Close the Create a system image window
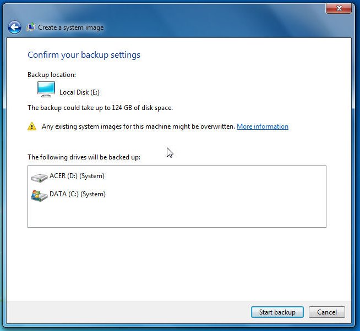 pyautogui.click(x=339, y=8)
